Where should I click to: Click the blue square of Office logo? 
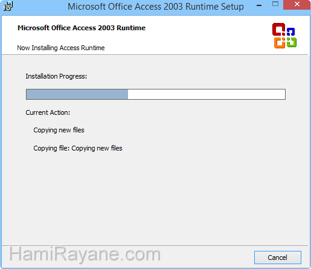coord(290,31)
